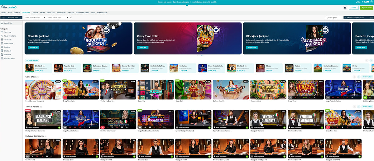
Task: Open the ARCADE menu item
Action: point(35,13)
